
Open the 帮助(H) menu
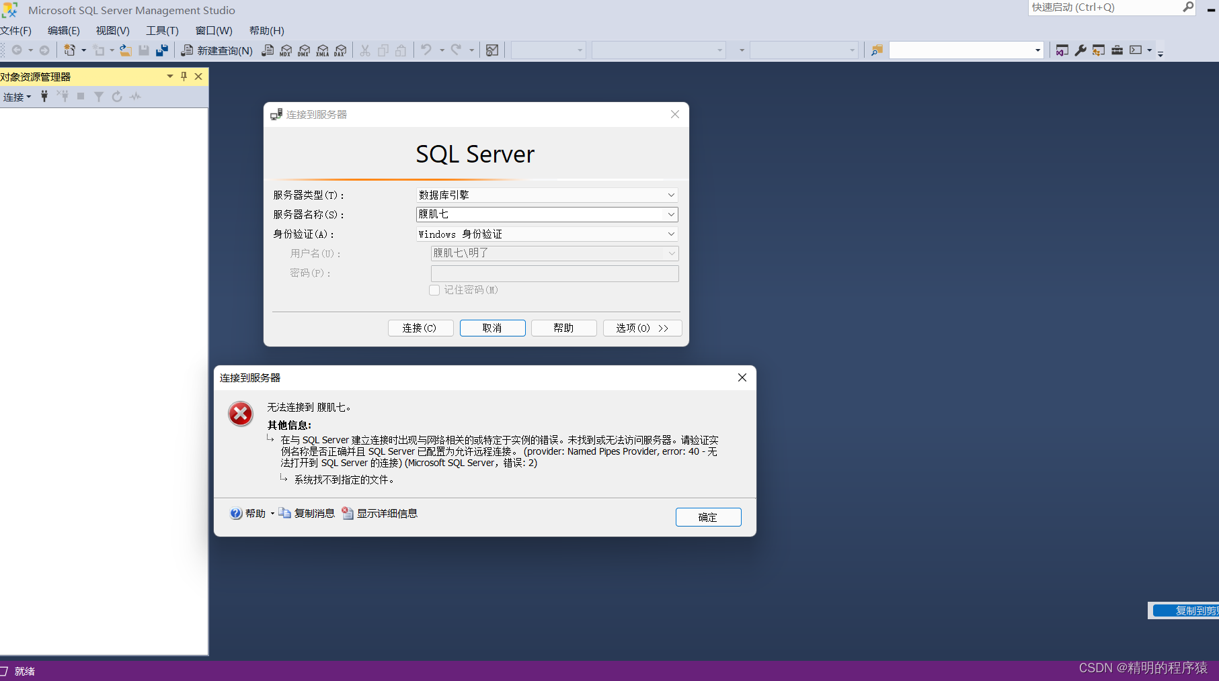pos(267,30)
